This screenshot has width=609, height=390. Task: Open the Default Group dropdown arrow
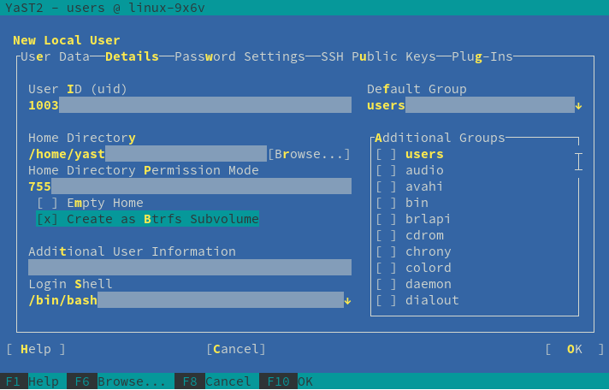(578, 105)
